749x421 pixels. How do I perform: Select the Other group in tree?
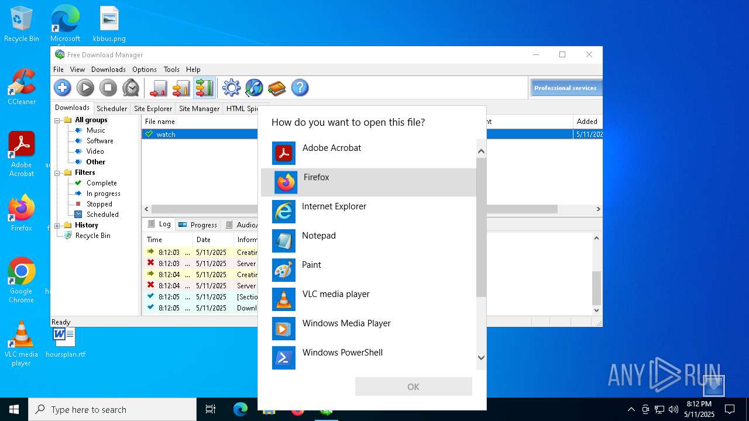(x=96, y=162)
